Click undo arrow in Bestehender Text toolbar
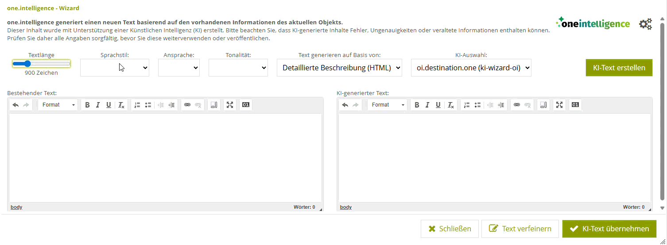Viewport: 667px width, 245px height. click(x=16, y=105)
